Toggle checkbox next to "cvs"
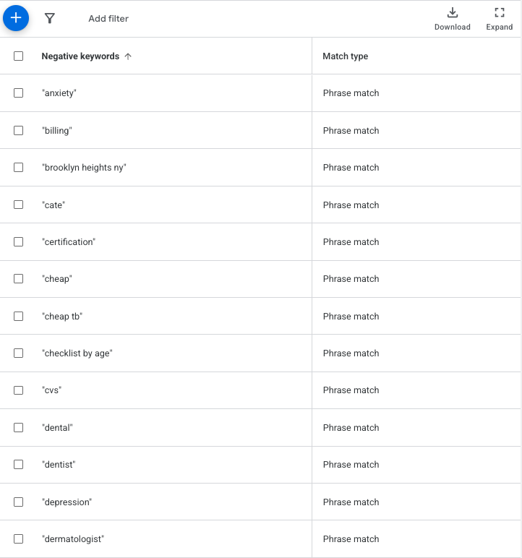Viewport: 522px width, 558px height. click(19, 390)
